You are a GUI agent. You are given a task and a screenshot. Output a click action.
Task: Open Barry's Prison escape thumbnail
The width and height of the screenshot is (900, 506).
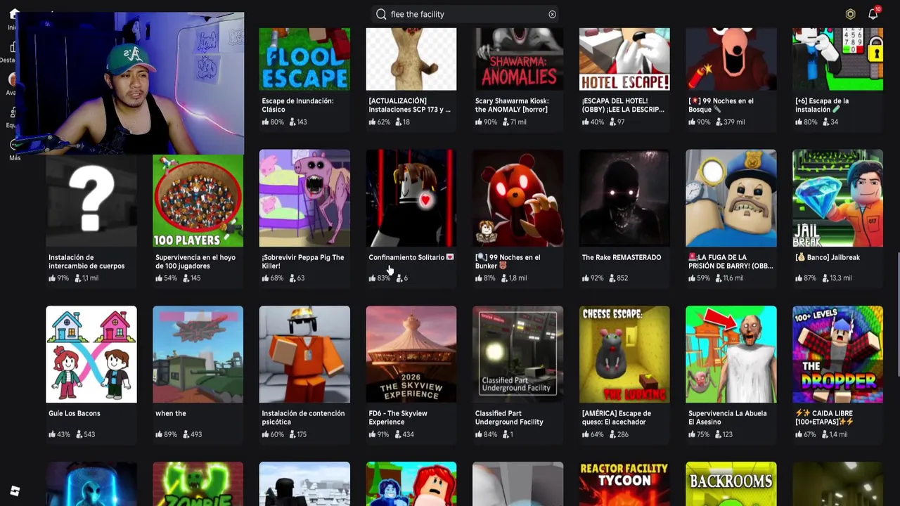[731, 198]
